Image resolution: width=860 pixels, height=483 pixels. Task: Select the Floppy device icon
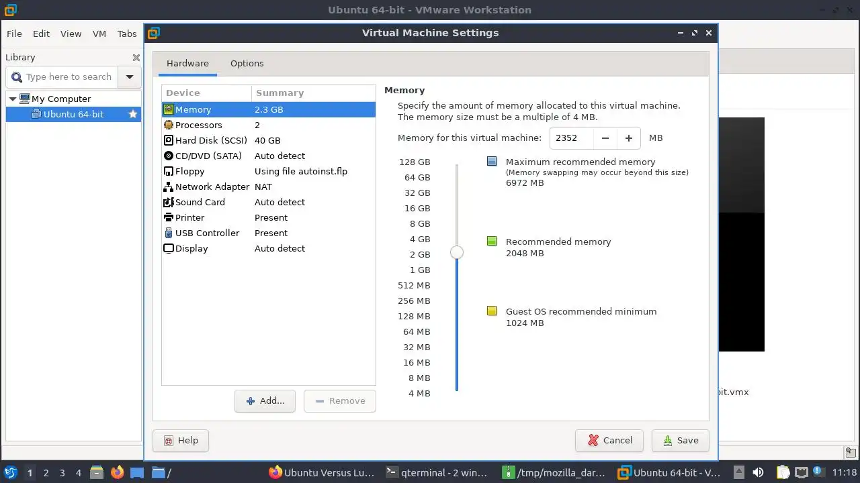pyautogui.click(x=169, y=171)
